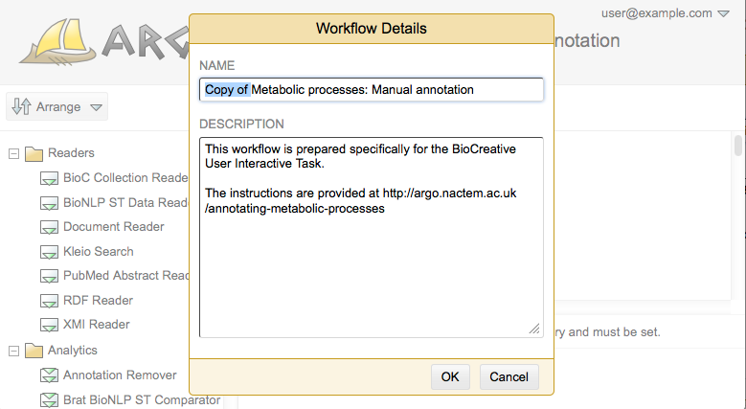This screenshot has height=409, width=746.
Task: Click the BioC Collection Reader component icon
Action: [x=49, y=178]
